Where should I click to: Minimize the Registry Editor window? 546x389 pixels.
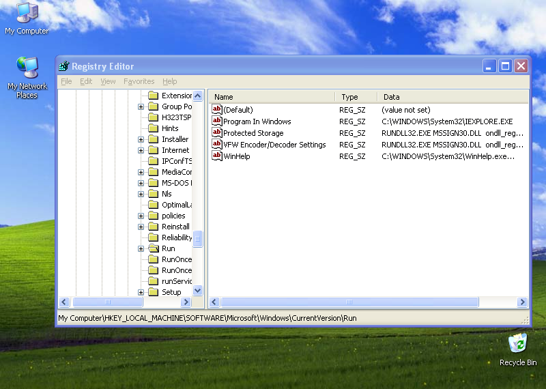[489, 66]
